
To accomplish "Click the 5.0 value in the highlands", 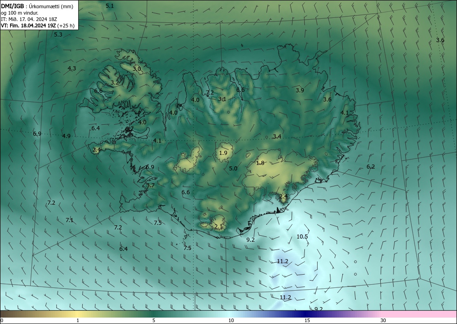I will tap(233, 169).
